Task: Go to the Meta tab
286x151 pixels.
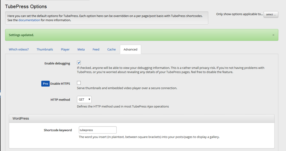Action: [81, 50]
